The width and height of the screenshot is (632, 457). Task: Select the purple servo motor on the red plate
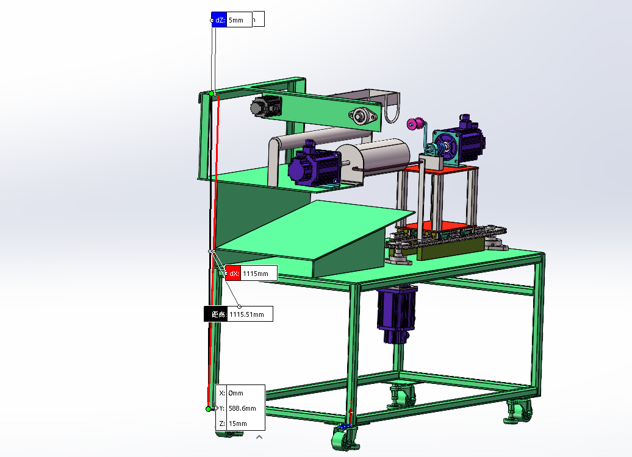click(x=459, y=141)
